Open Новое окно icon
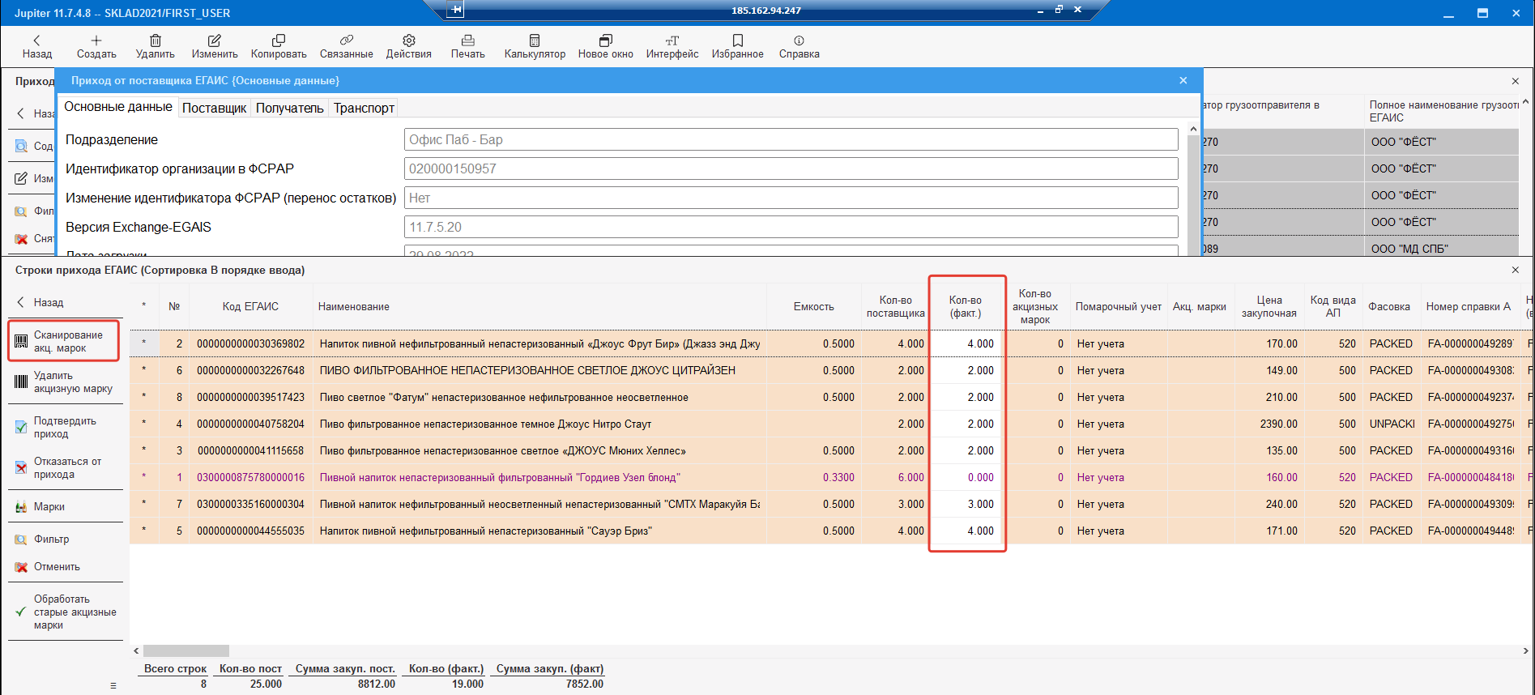Image resolution: width=1535 pixels, height=695 pixels. (606, 41)
